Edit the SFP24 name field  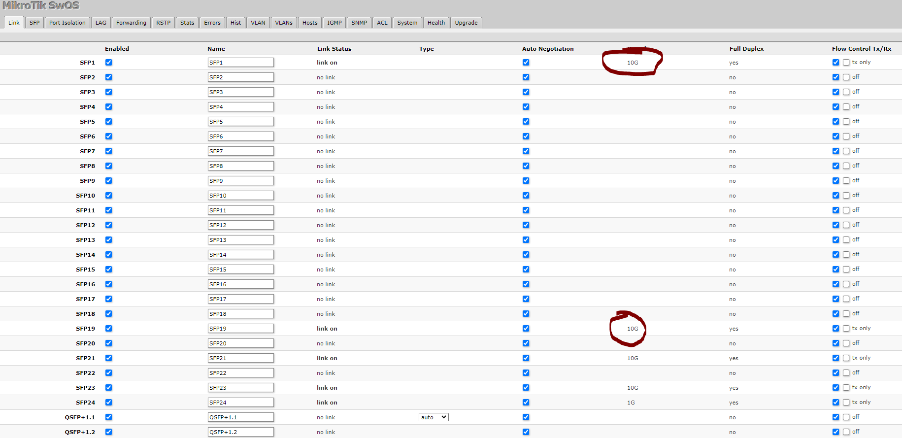point(240,403)
